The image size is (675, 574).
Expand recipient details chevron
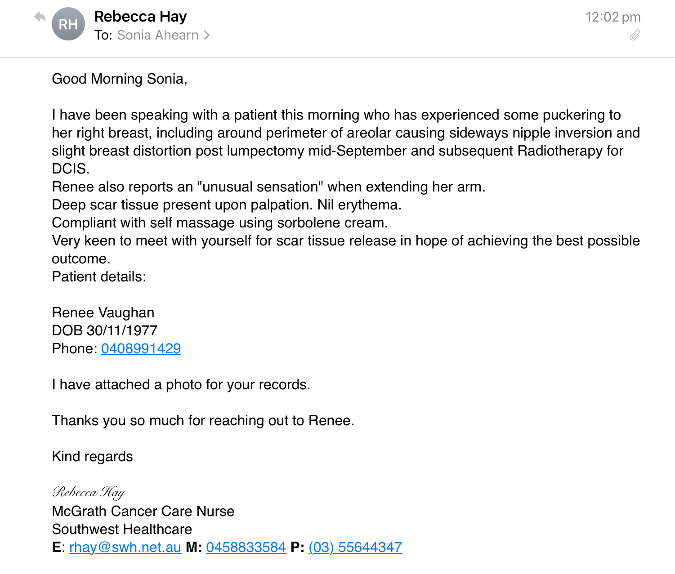(x=206, y=35)
